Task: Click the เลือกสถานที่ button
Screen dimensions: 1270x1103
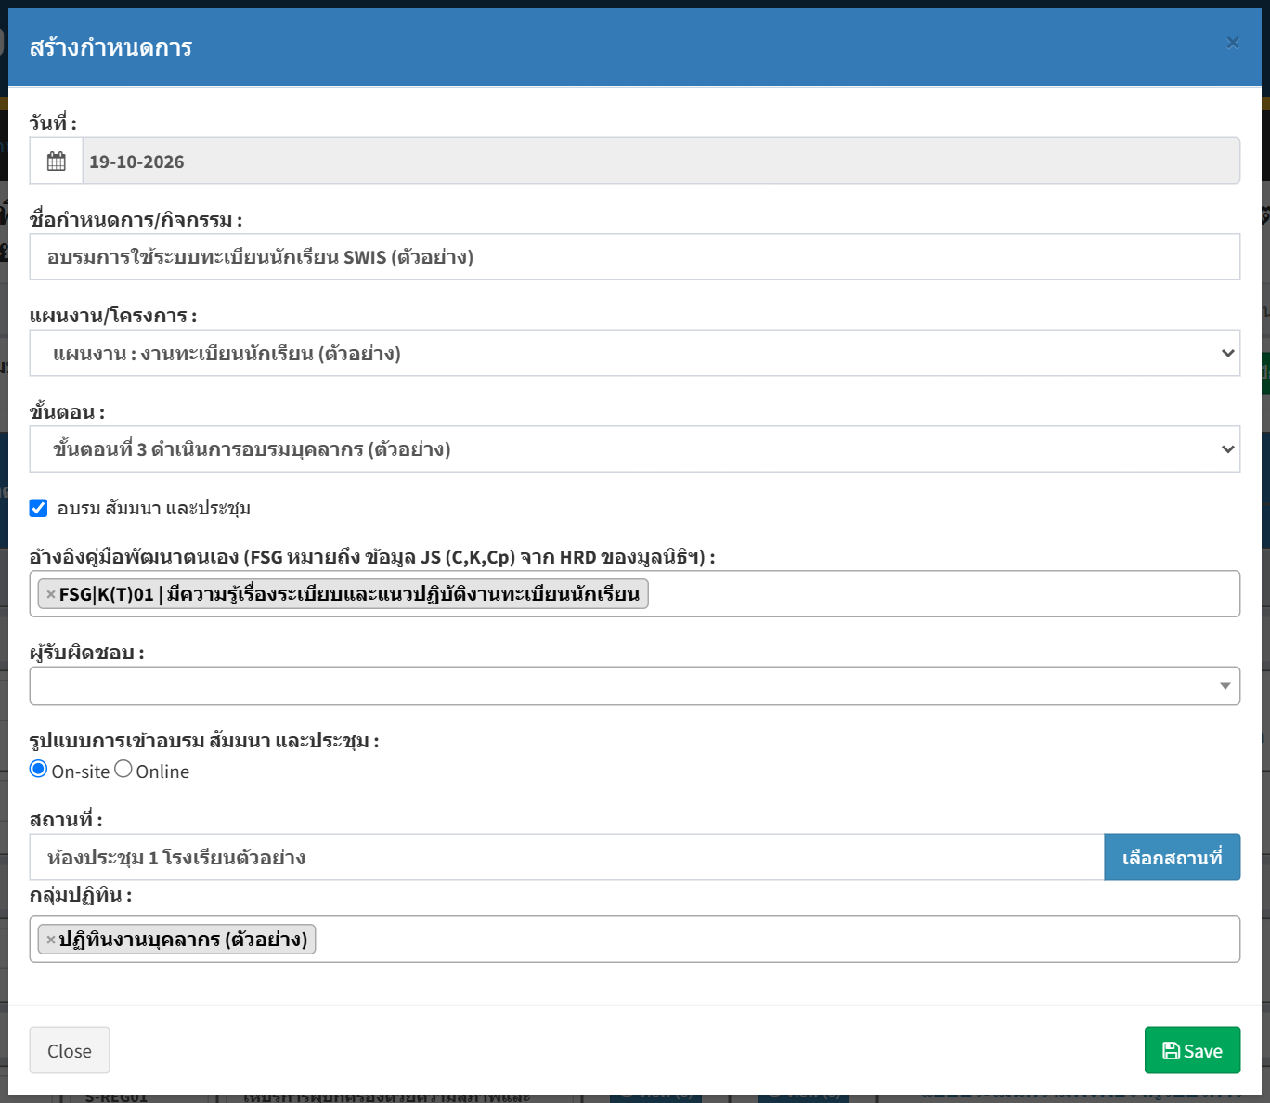Action: (1172, 857)
